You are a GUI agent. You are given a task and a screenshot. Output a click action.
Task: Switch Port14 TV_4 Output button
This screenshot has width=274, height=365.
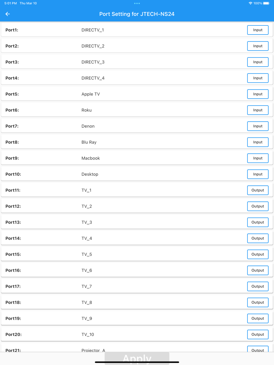(258, 238)
